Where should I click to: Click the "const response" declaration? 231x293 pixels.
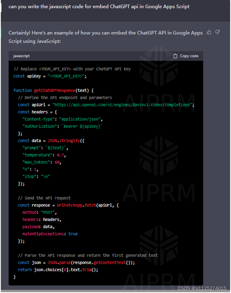pyautogui.click(x=68, y=205)
